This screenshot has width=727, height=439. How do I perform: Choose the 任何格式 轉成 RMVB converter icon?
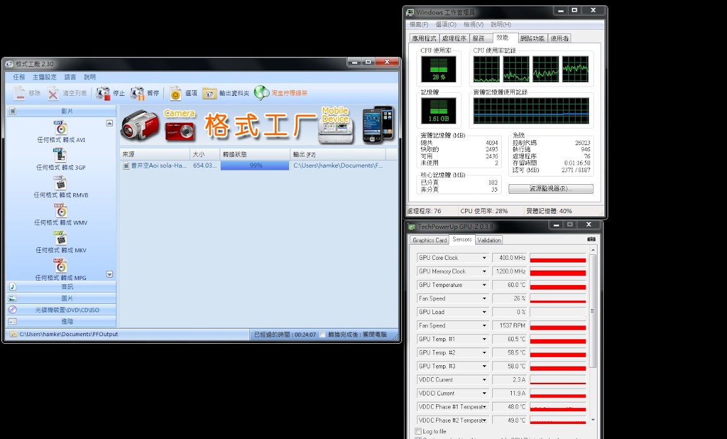pyautogui.click(x=61, y=183)
